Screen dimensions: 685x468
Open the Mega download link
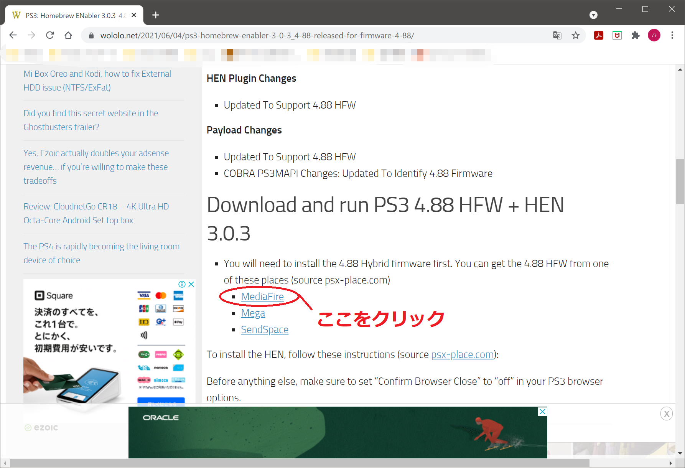point(253,313)
